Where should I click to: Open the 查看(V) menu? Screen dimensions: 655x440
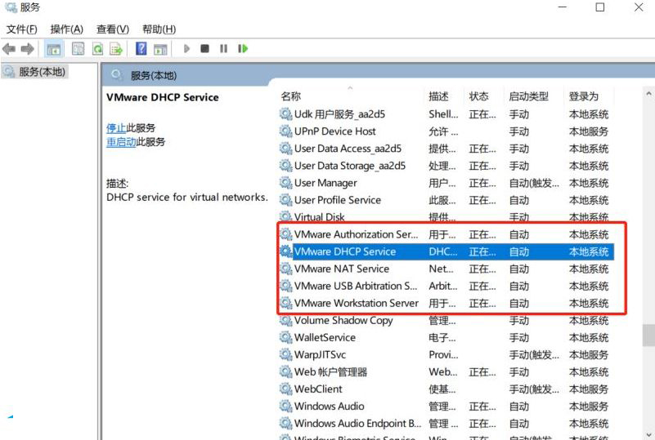click(112, 29)
